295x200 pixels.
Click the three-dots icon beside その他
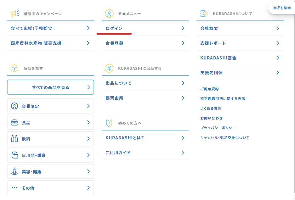coord(14,188)
